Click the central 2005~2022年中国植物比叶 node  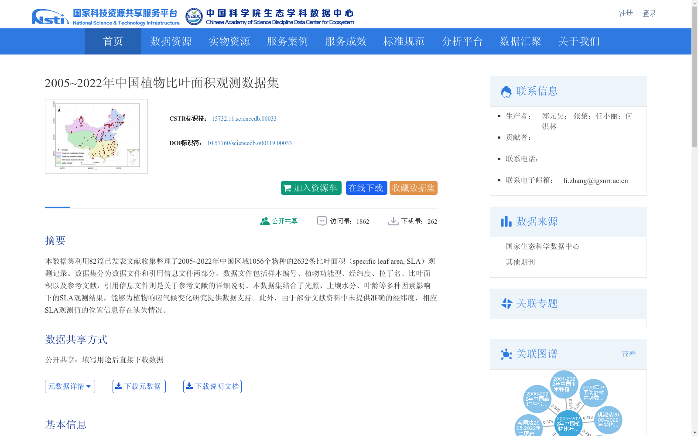tap(568, 423)
